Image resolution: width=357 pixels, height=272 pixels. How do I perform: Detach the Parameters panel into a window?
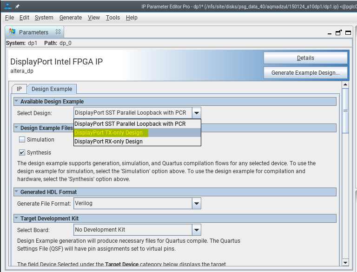coord(339,32)
